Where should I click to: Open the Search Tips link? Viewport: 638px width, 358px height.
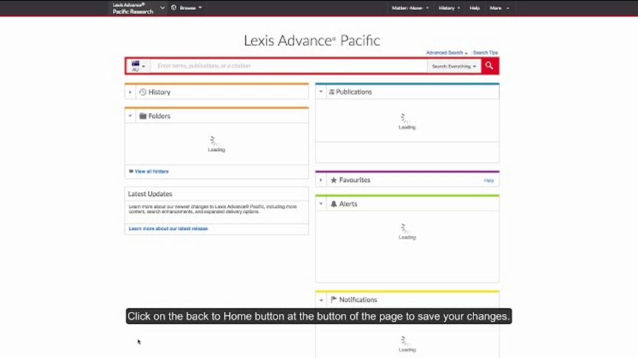485,53
